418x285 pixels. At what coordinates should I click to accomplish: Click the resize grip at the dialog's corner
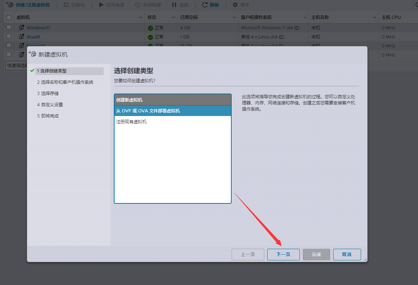tap(365, 259)
